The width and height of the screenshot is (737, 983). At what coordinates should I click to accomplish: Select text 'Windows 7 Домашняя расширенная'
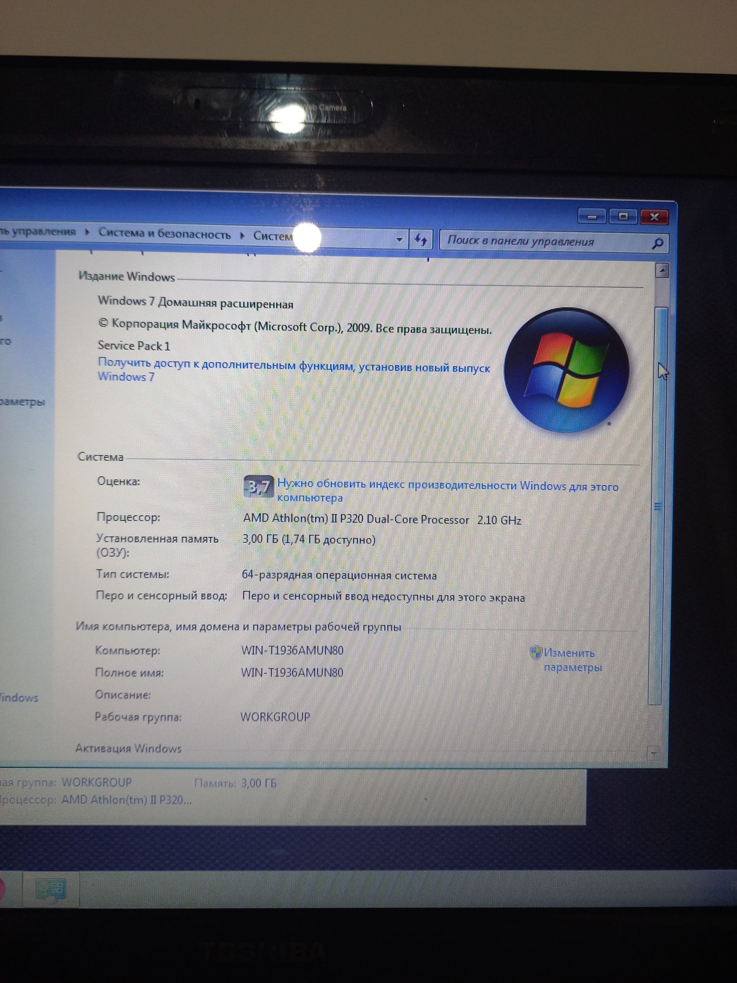coord(196,302)
